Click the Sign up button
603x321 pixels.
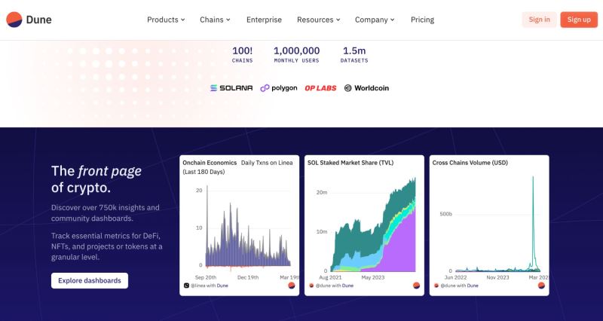[579, 20]
